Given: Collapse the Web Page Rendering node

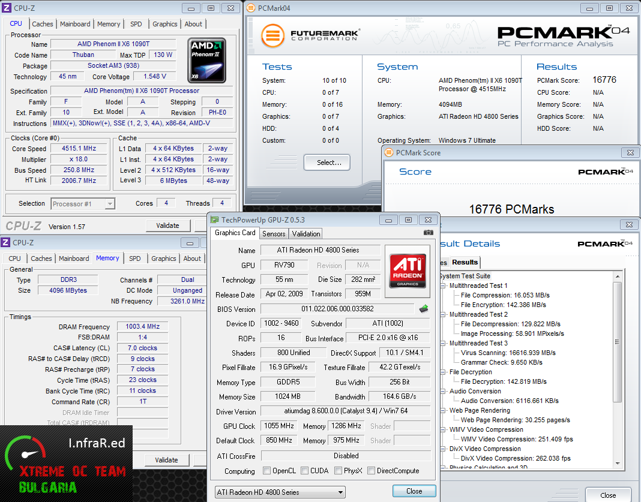Looking at the screenshot, I should click(443, 410).
